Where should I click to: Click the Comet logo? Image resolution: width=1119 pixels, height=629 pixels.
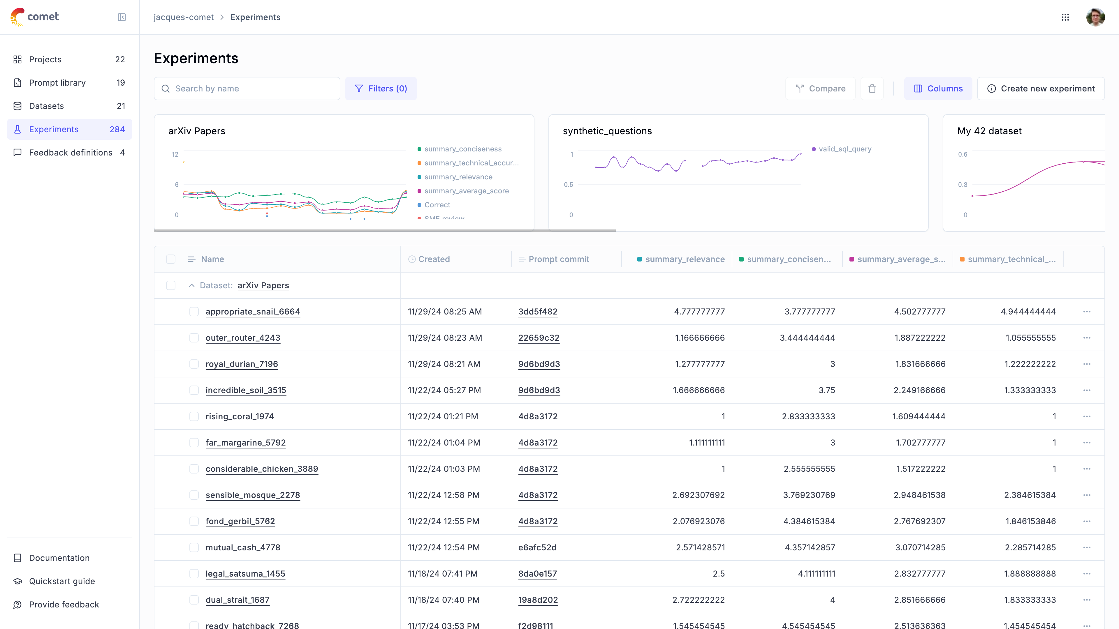35,17
